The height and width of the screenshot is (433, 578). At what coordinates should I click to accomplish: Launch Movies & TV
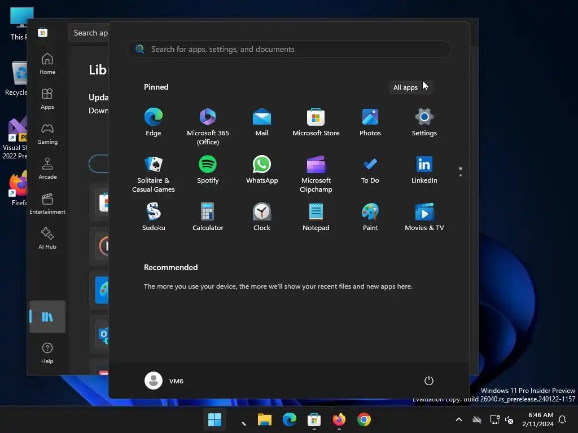pos(424,217)
